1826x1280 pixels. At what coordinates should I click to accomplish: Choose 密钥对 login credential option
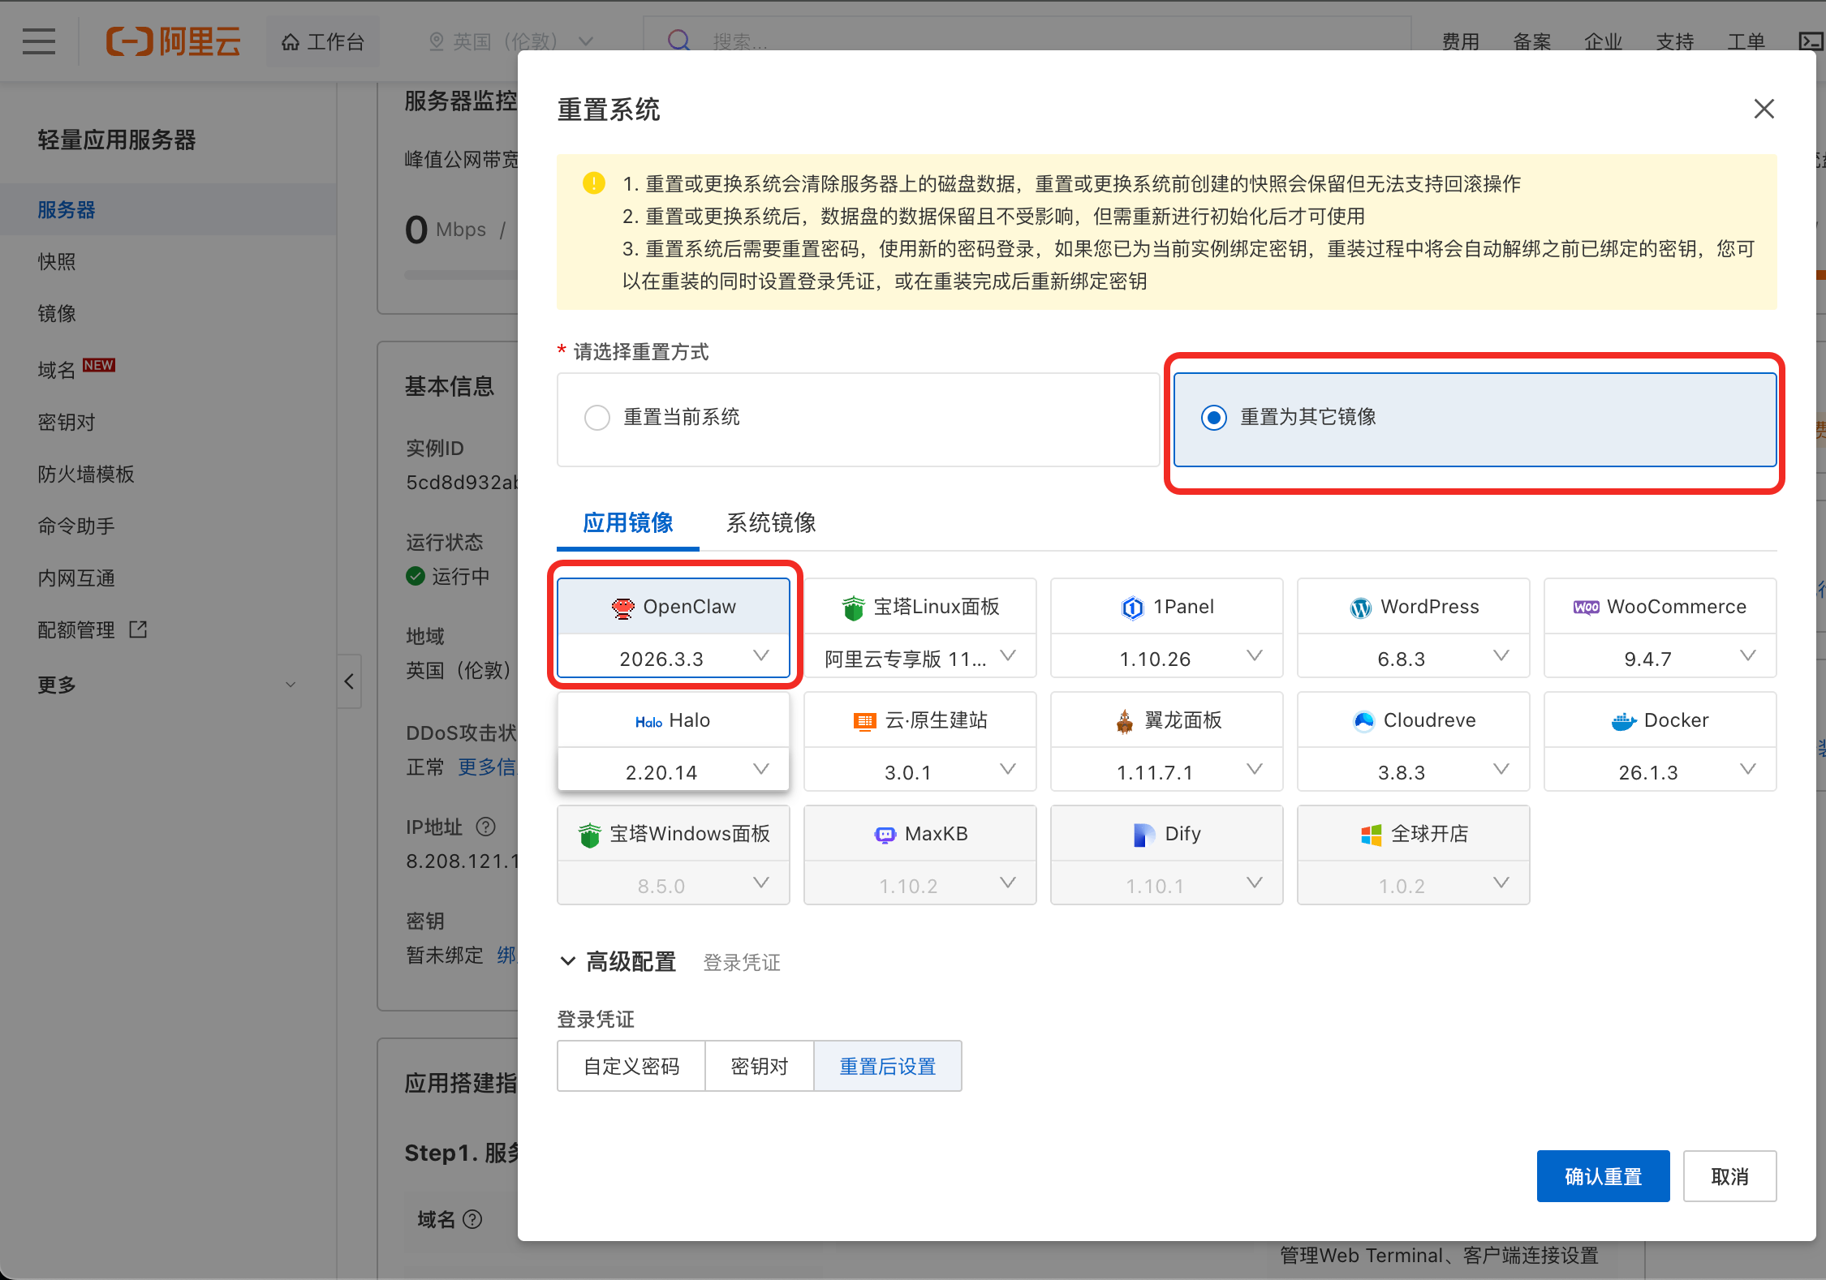point(759,1066)
